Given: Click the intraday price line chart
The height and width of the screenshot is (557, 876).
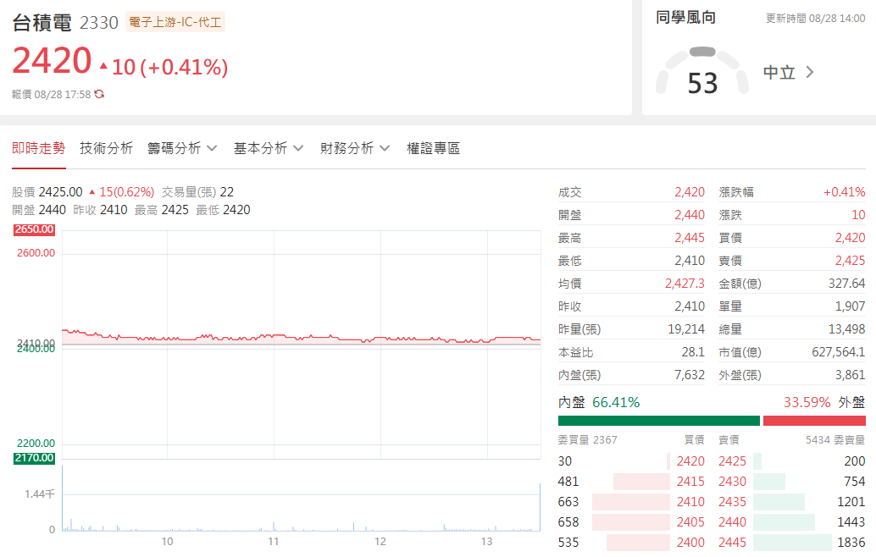Looking at the screenshot, I should tap(301, 345).
